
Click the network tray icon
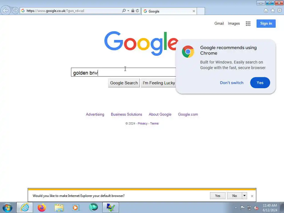coord(249,208)
